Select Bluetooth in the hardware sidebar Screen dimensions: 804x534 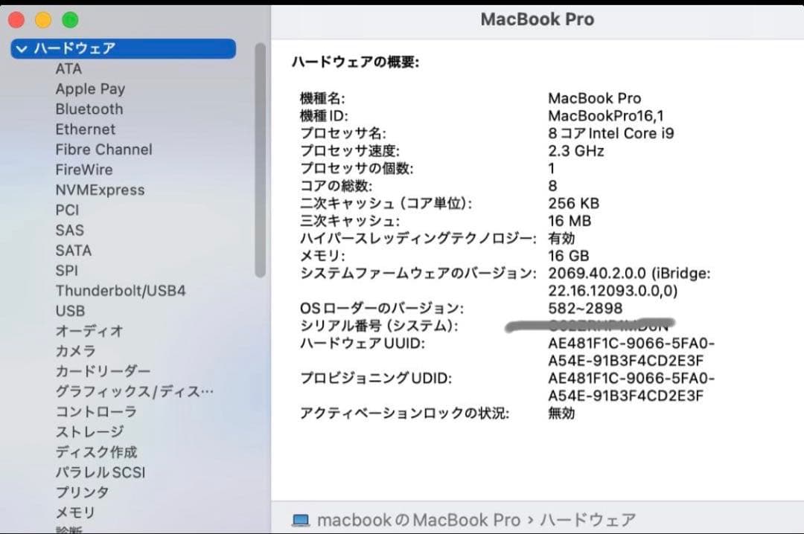(89, 109)
